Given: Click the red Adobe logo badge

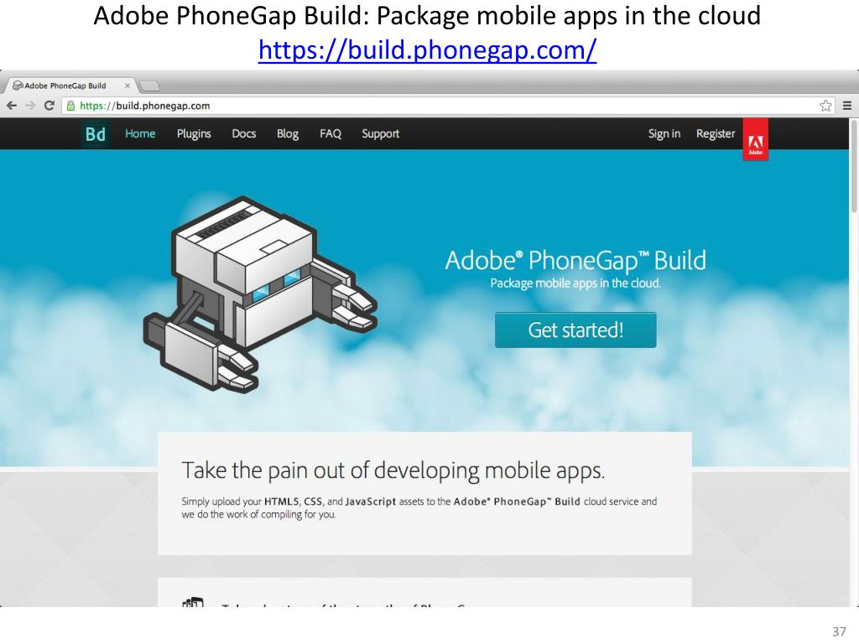Looking at the screenshot, I should coord(756,140).
